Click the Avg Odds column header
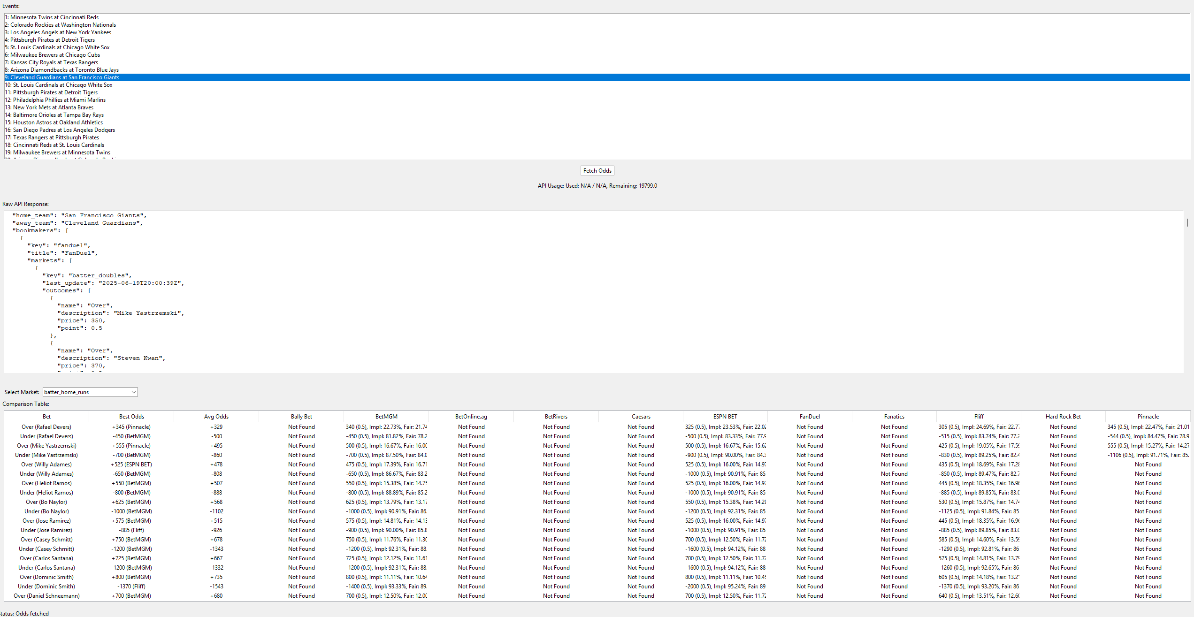Image resolution: width=1194 pixels, height=617 pixels. pos(216,416)
